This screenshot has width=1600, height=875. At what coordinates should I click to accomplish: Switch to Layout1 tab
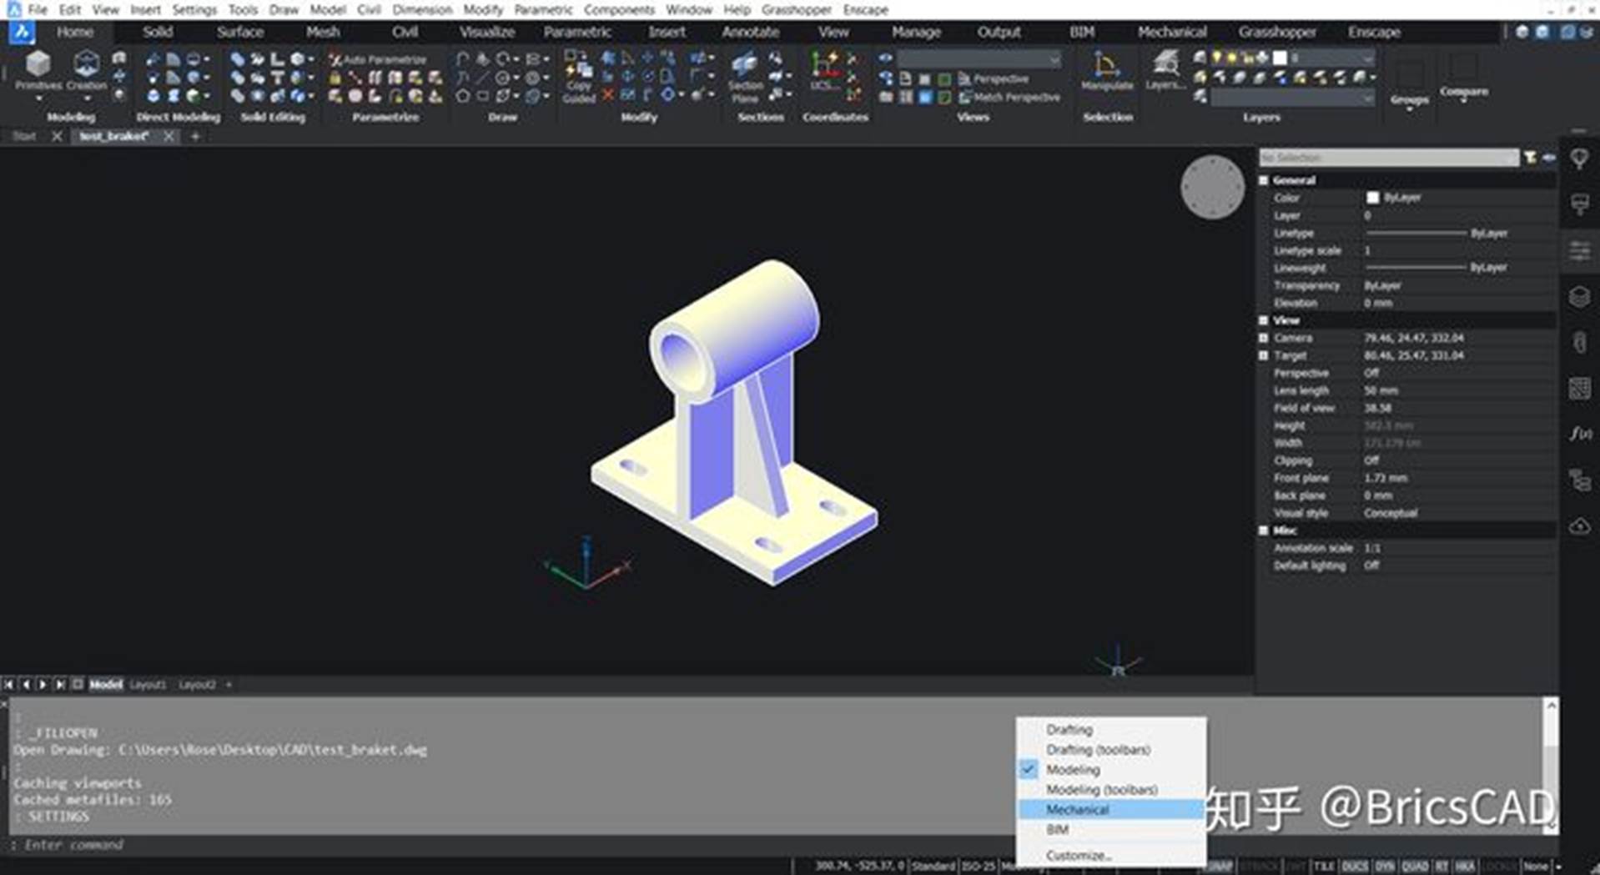point(148,684)
